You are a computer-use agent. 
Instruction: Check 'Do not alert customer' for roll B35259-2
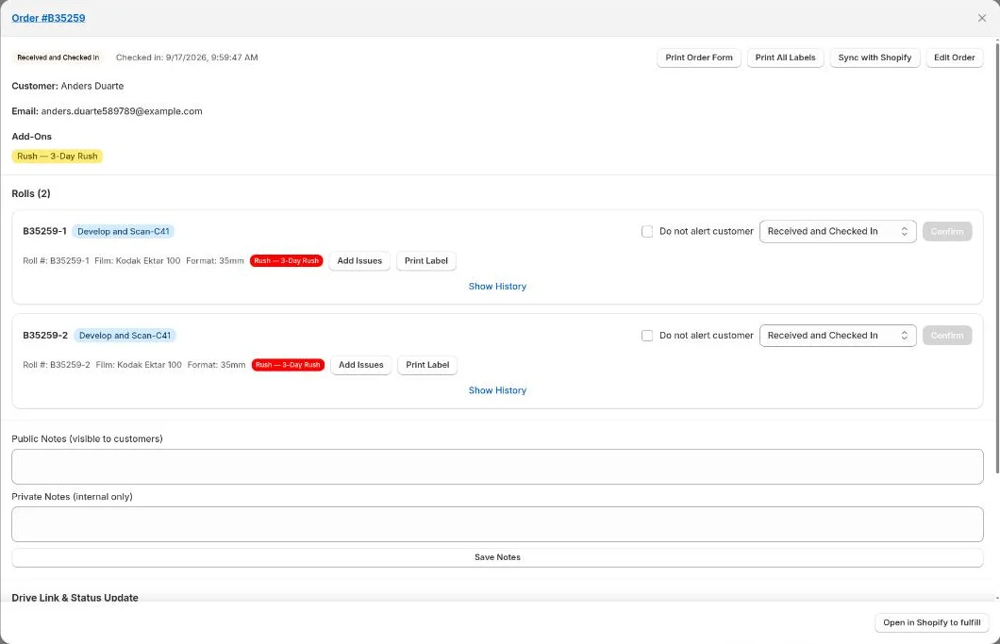(x=646, y=336)
